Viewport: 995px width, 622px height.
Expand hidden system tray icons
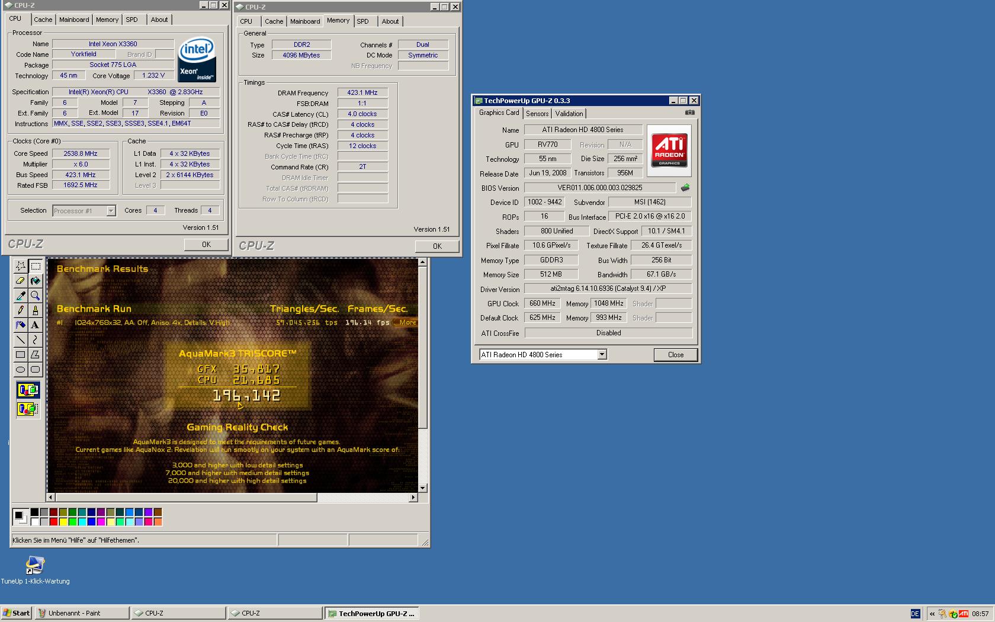pos(932,614)
